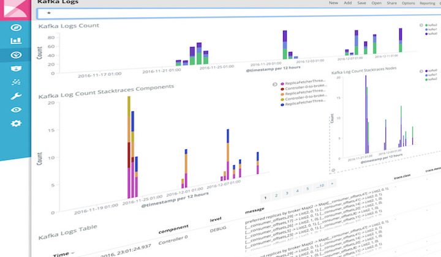The height and width of the screenshot is (257, 441).
Task: Click the tallest olive-topped bar in Components chart
Action: click(129, 147)
